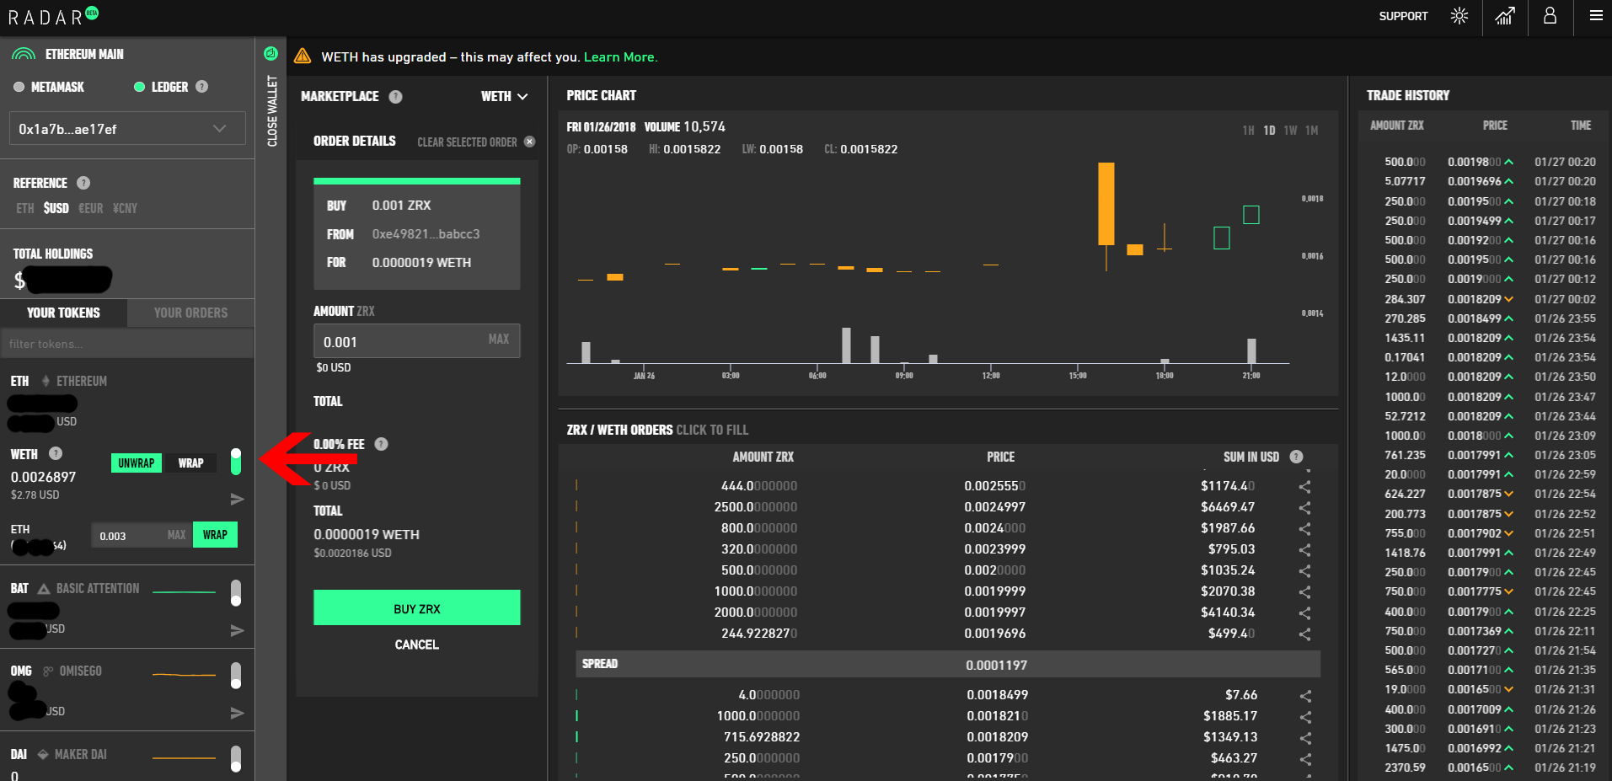Collapse wallet via Close Wallet bar
The width and height of the screenshot is (1612, 781).
pos(271,110)
